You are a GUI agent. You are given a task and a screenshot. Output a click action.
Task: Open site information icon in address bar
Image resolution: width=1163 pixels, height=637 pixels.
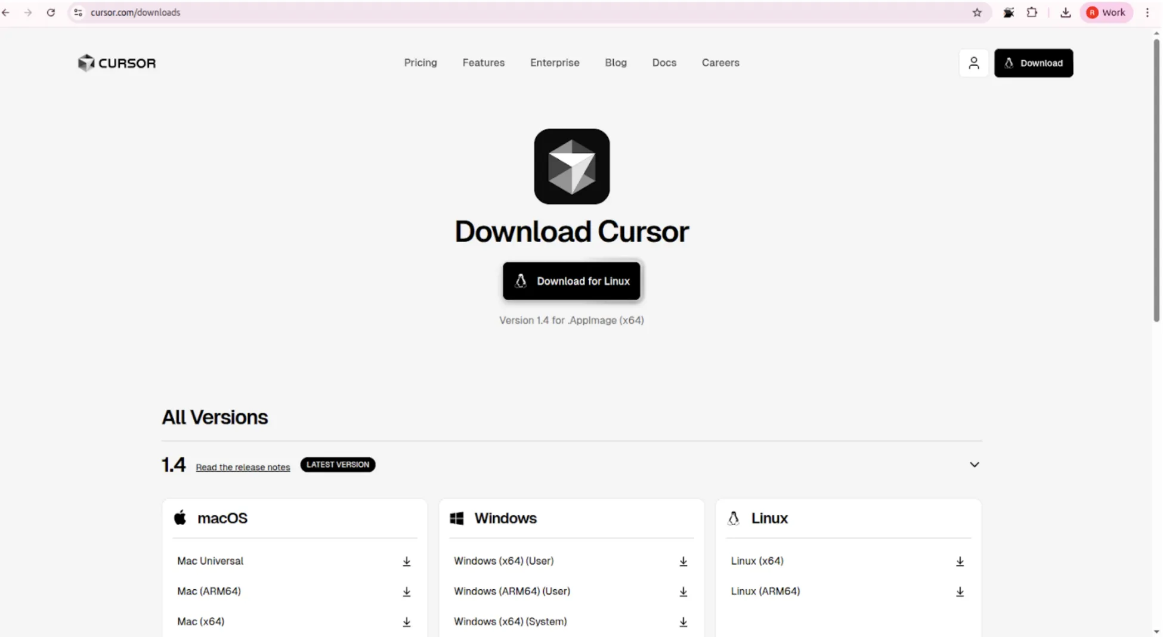point(78,13)
